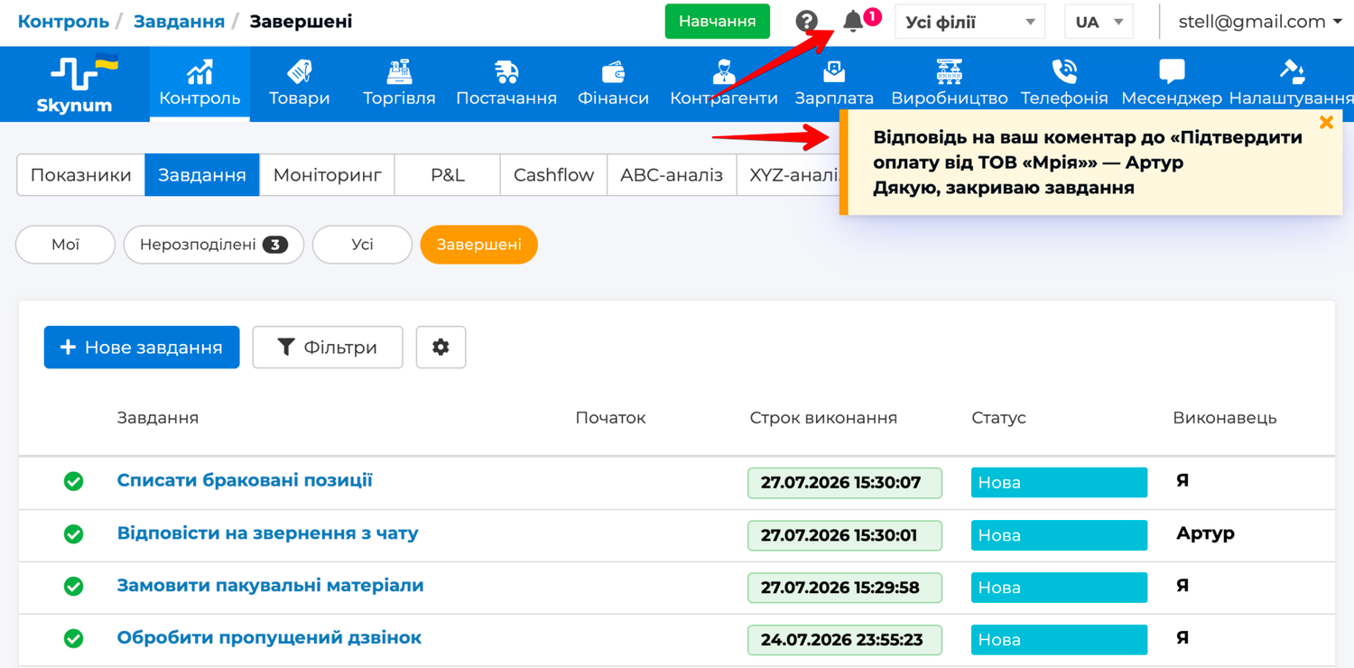Expand the Усі філії branch dropdown

(969, 22)
